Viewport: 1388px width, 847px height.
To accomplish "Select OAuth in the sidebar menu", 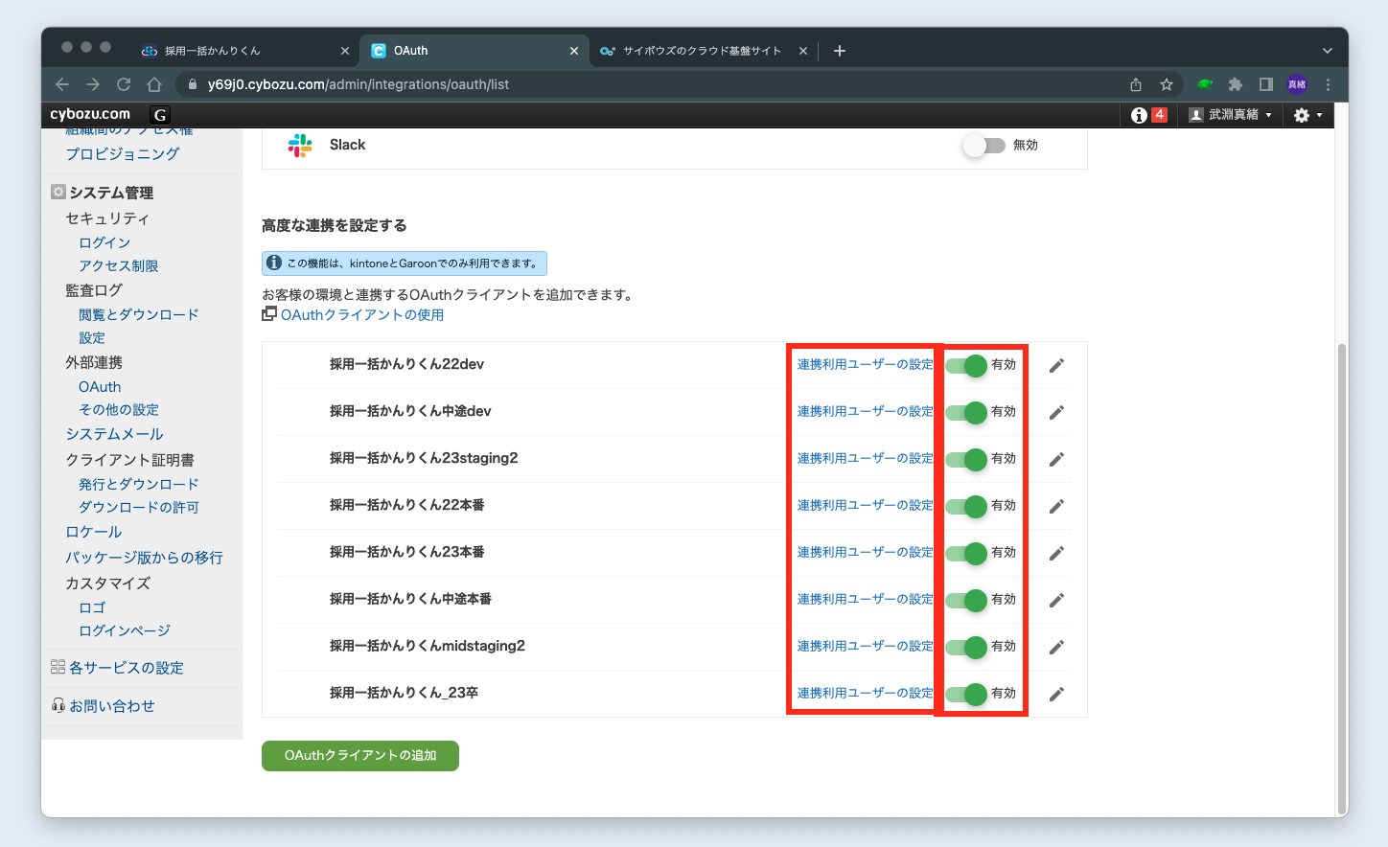I will click(100, 387).
